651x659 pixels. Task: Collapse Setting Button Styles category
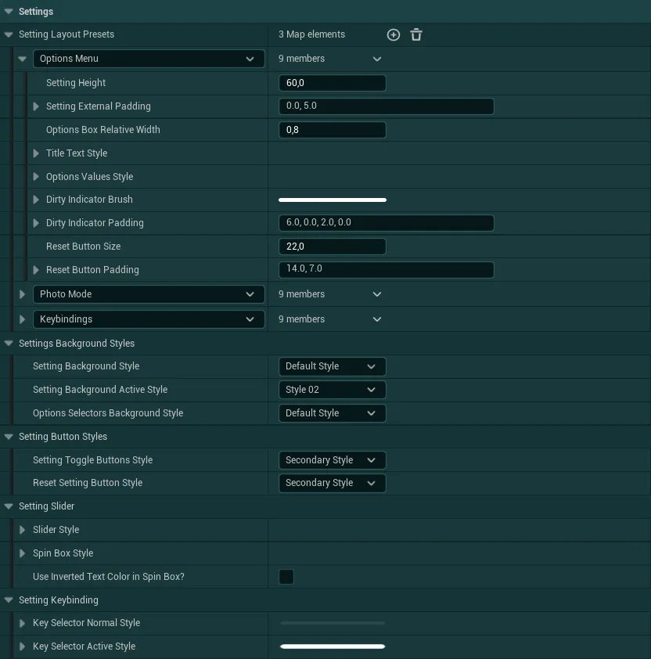[x=9, y=437]
